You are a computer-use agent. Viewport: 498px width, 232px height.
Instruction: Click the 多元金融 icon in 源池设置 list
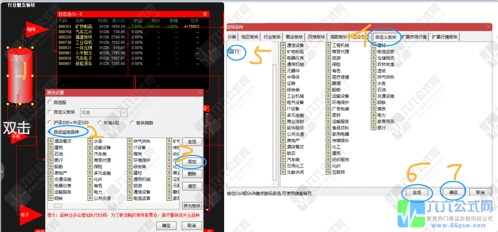tap(90, 173)
